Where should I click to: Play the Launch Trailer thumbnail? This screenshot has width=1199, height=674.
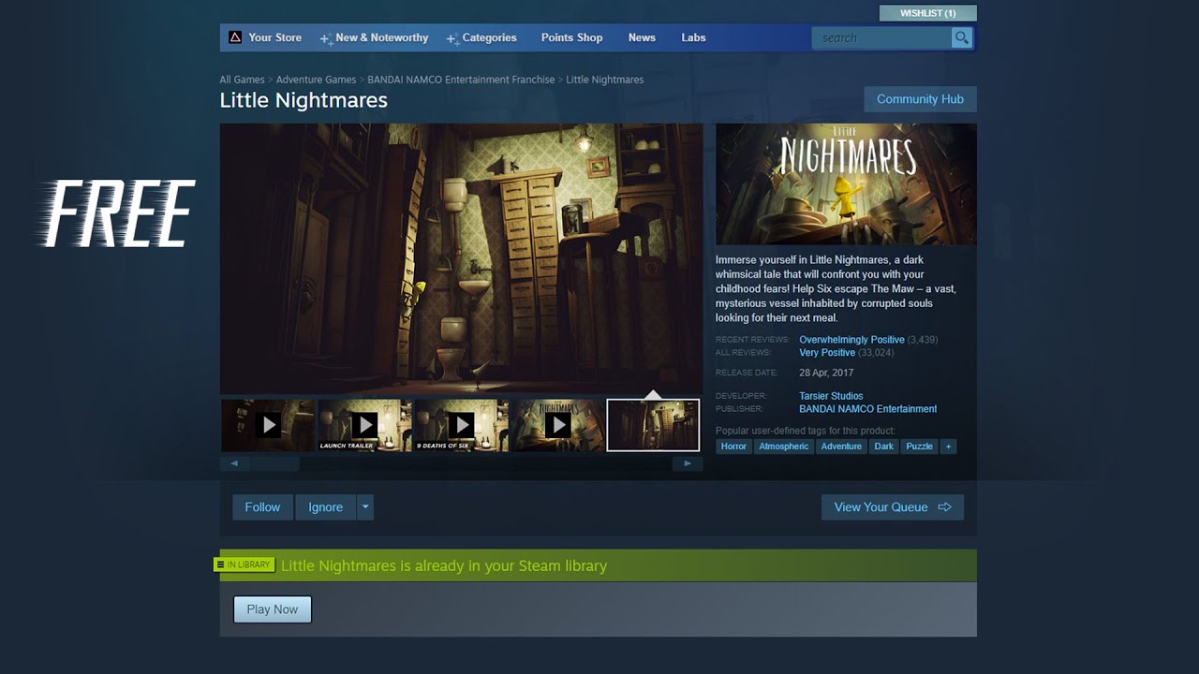[x=365, y=425]
